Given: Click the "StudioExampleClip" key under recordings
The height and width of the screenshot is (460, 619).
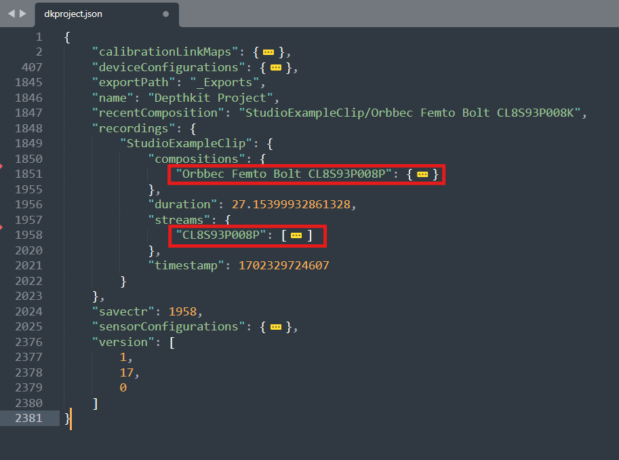Looking at the screenshot, I should click(184, 144).
